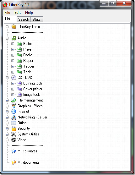Switch to the Stats tab
The width and height of the screenshot is (135, 175).
pos(37,19)
